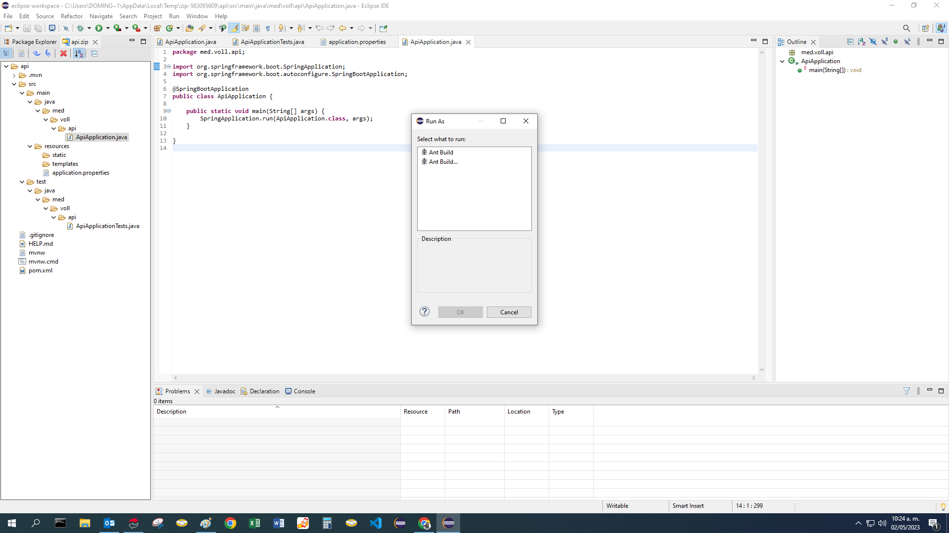Open the File menu

(8, 16)
